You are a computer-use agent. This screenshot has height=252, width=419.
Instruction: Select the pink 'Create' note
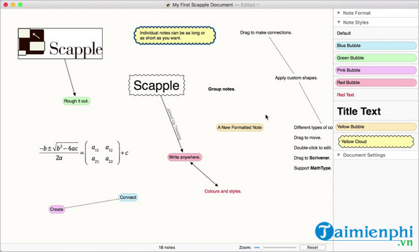coord(56,209)
